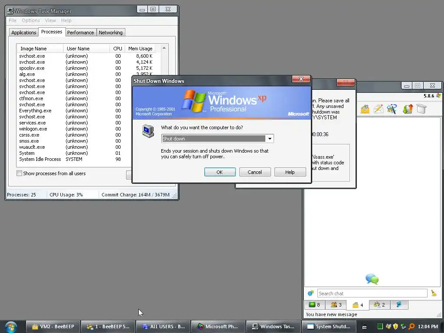Click the green and orange arrows icon in BeeBEEP

tap(408, 109)
